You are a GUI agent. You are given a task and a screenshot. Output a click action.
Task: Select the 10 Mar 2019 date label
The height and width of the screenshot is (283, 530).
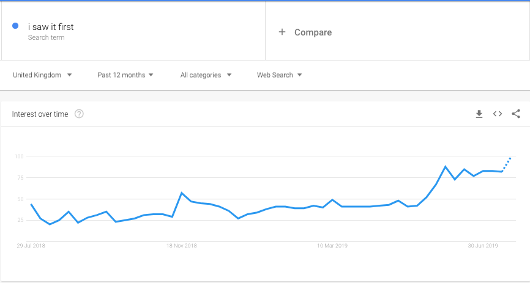(x=332, y=246)
